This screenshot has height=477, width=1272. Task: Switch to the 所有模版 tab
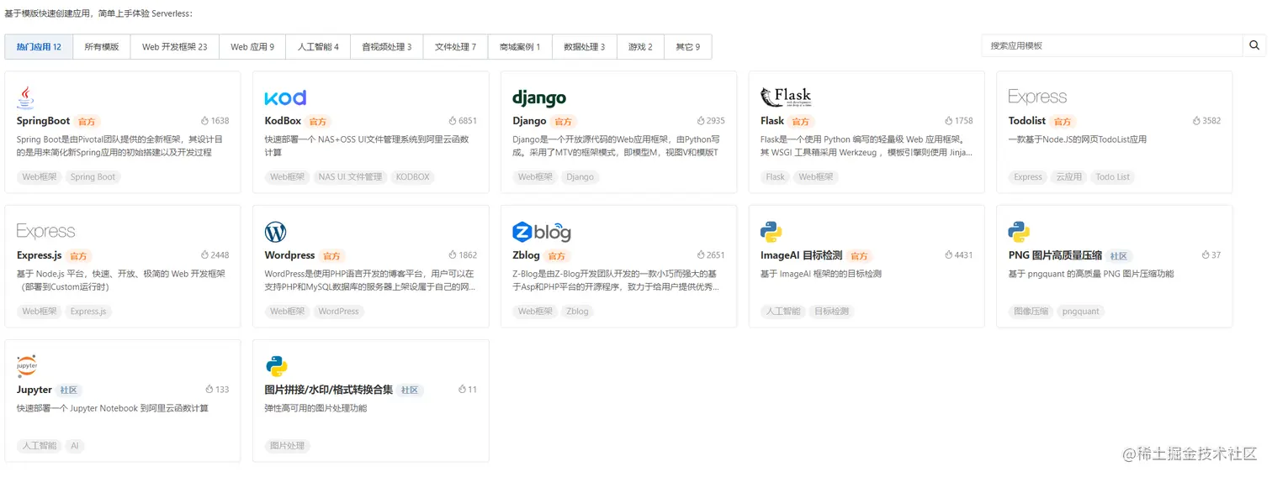tap(102, 47)
